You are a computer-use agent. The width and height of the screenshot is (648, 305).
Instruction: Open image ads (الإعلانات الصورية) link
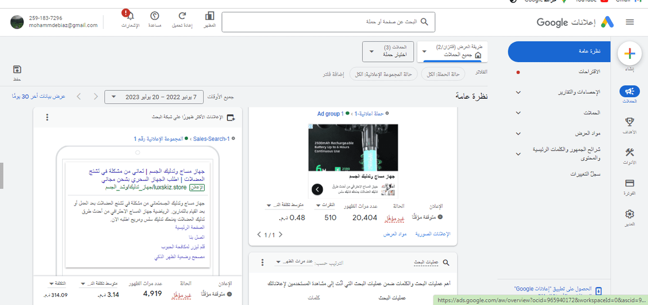(433, 235)
